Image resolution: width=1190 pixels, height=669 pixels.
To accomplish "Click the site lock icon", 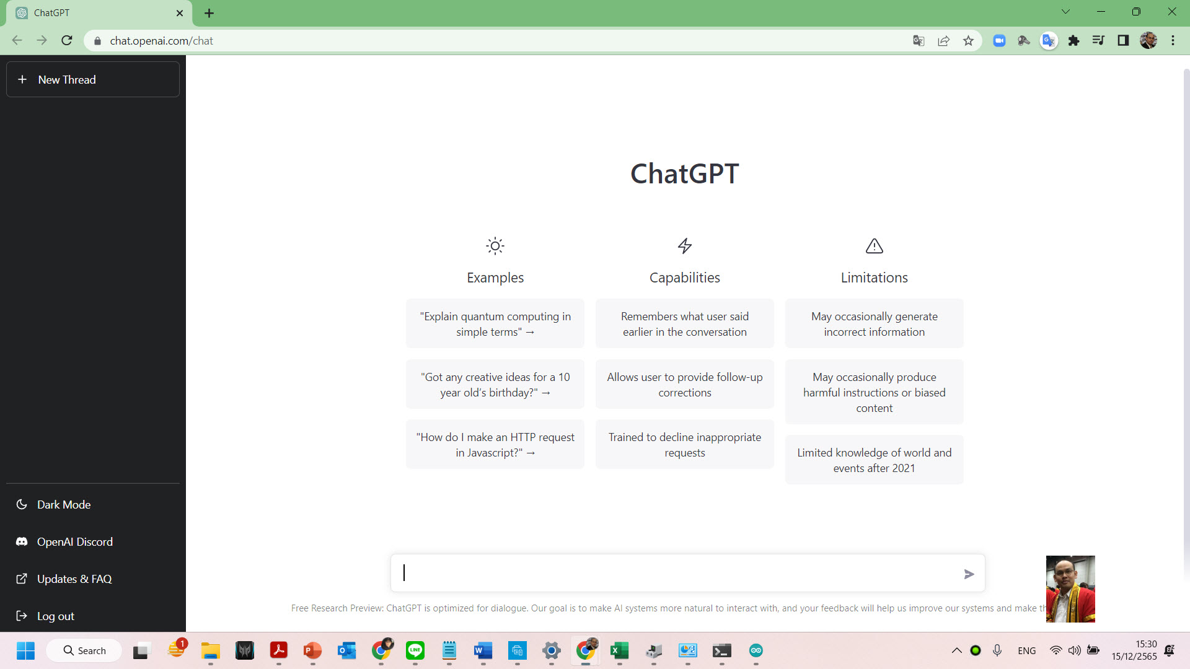I will (x=97, y=41).
